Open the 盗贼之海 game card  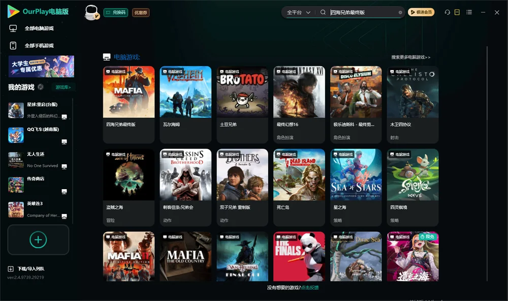129,187
